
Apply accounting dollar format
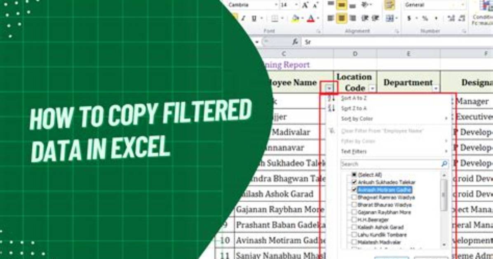click(409, 19)
